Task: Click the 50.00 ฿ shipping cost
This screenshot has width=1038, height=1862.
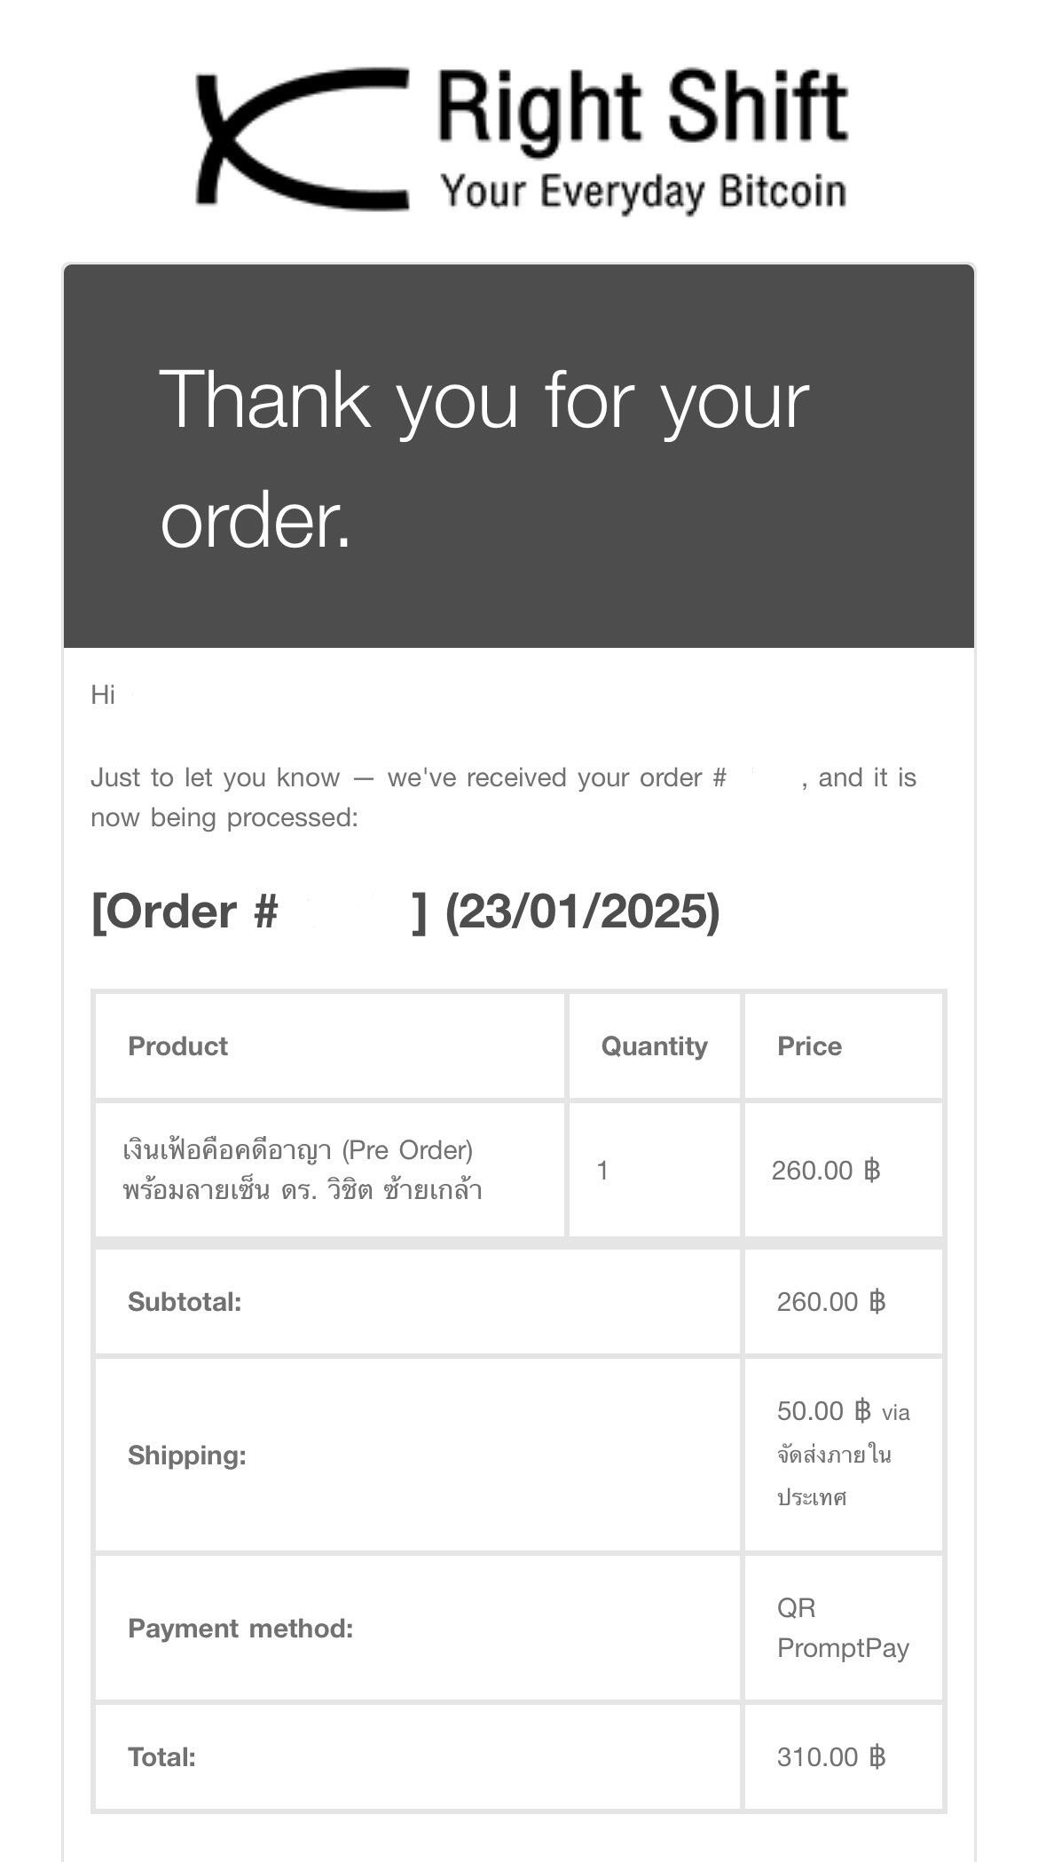Action: click(x=824, y=1410)
